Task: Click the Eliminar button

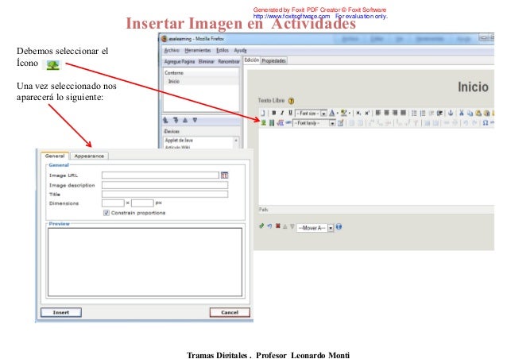Action: click(207, 61)
